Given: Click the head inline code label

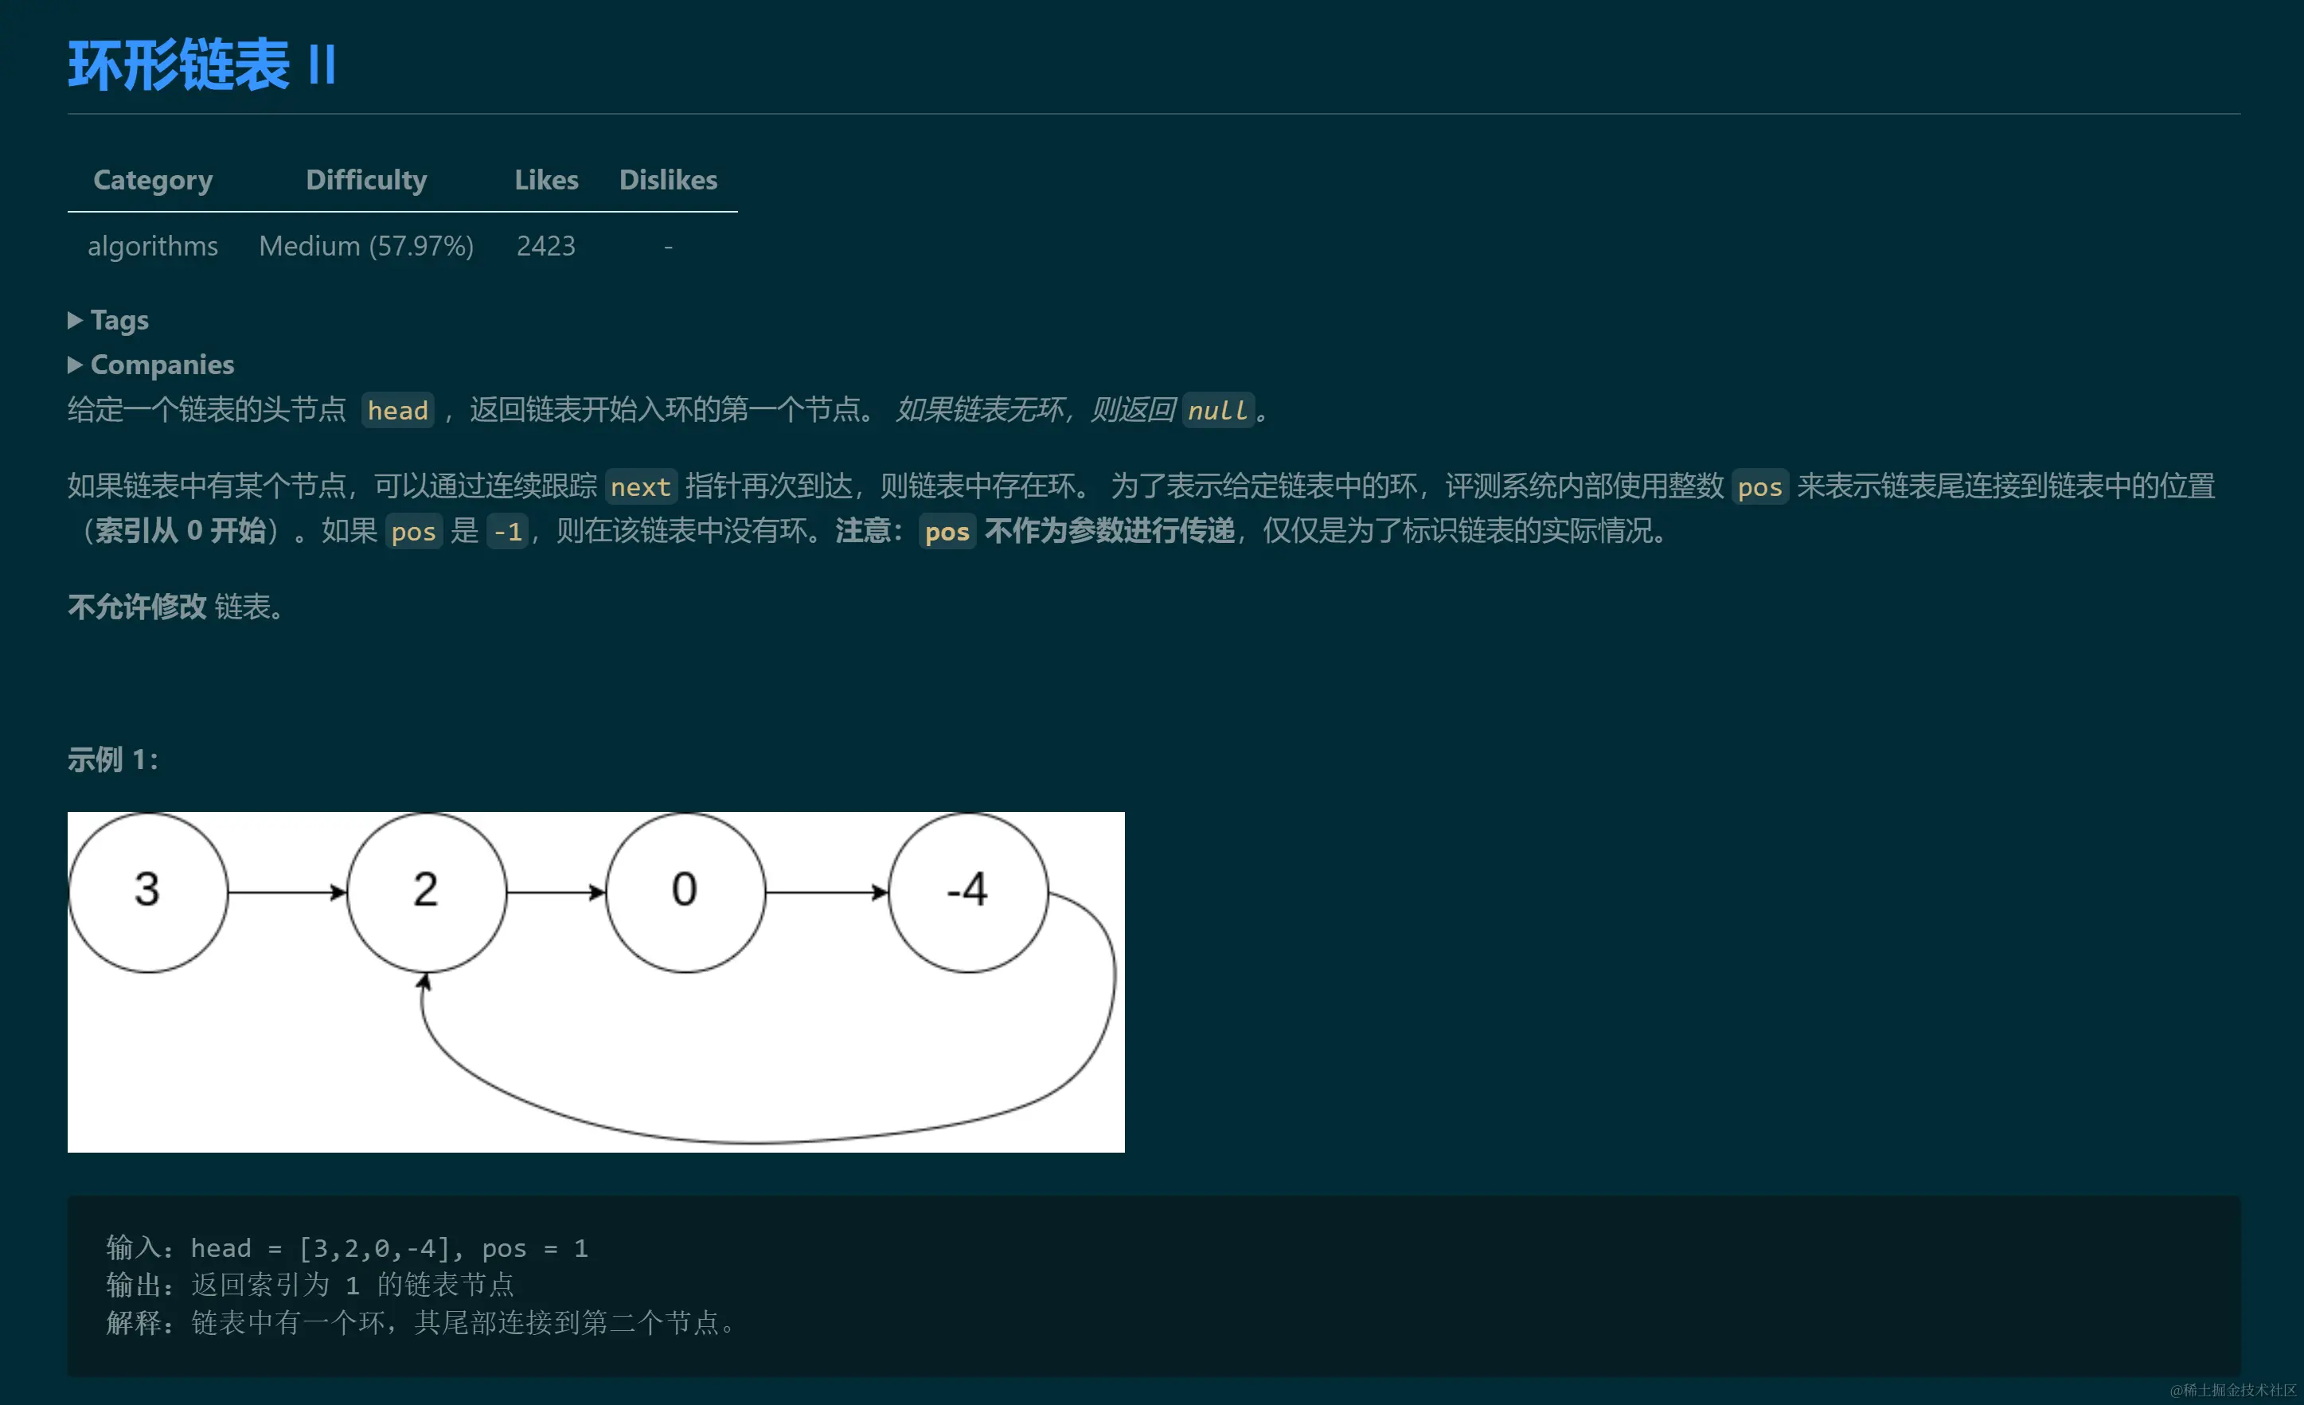Looking at the screenshot, I should point(397,411).
